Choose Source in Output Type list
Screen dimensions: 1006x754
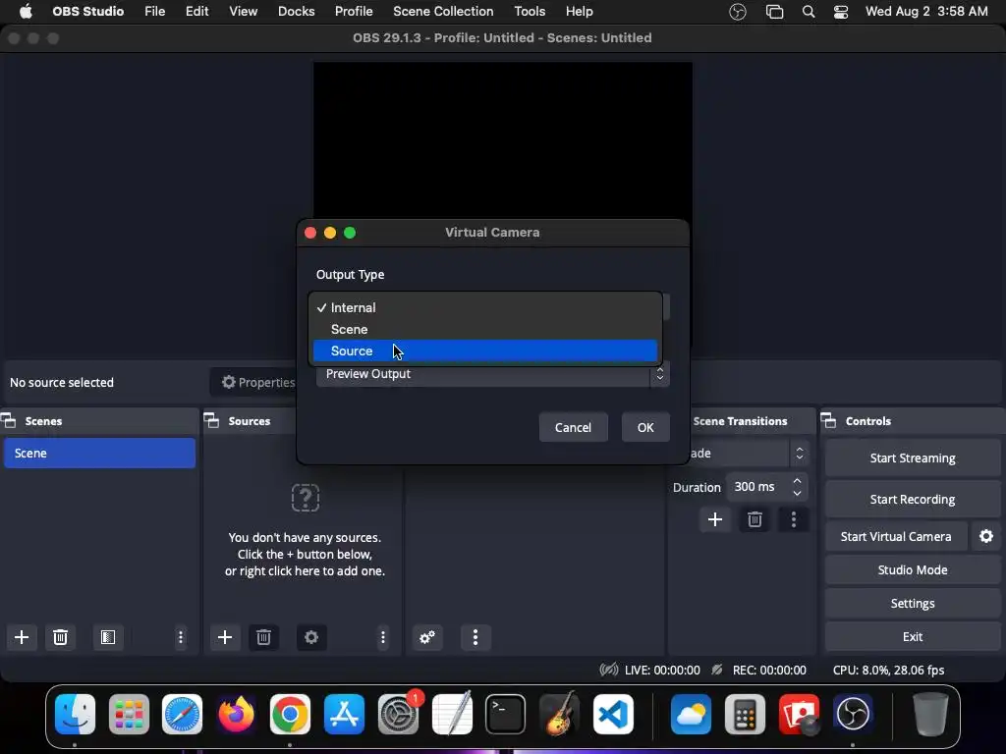485,350
